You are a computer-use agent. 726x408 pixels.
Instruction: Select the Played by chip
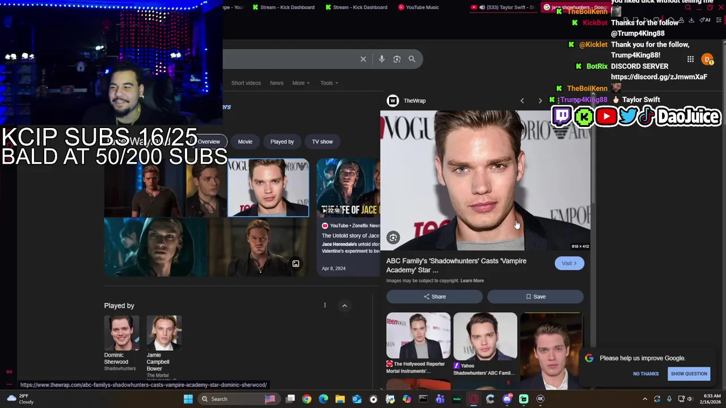coord(282,142)
